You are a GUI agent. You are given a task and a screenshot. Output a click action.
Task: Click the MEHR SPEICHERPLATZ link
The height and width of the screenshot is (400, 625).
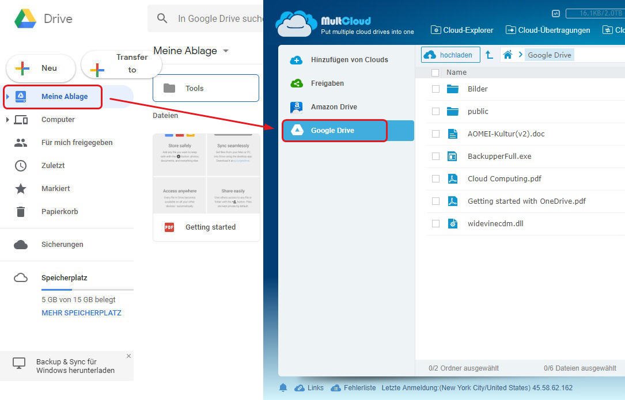coord(81,313)
